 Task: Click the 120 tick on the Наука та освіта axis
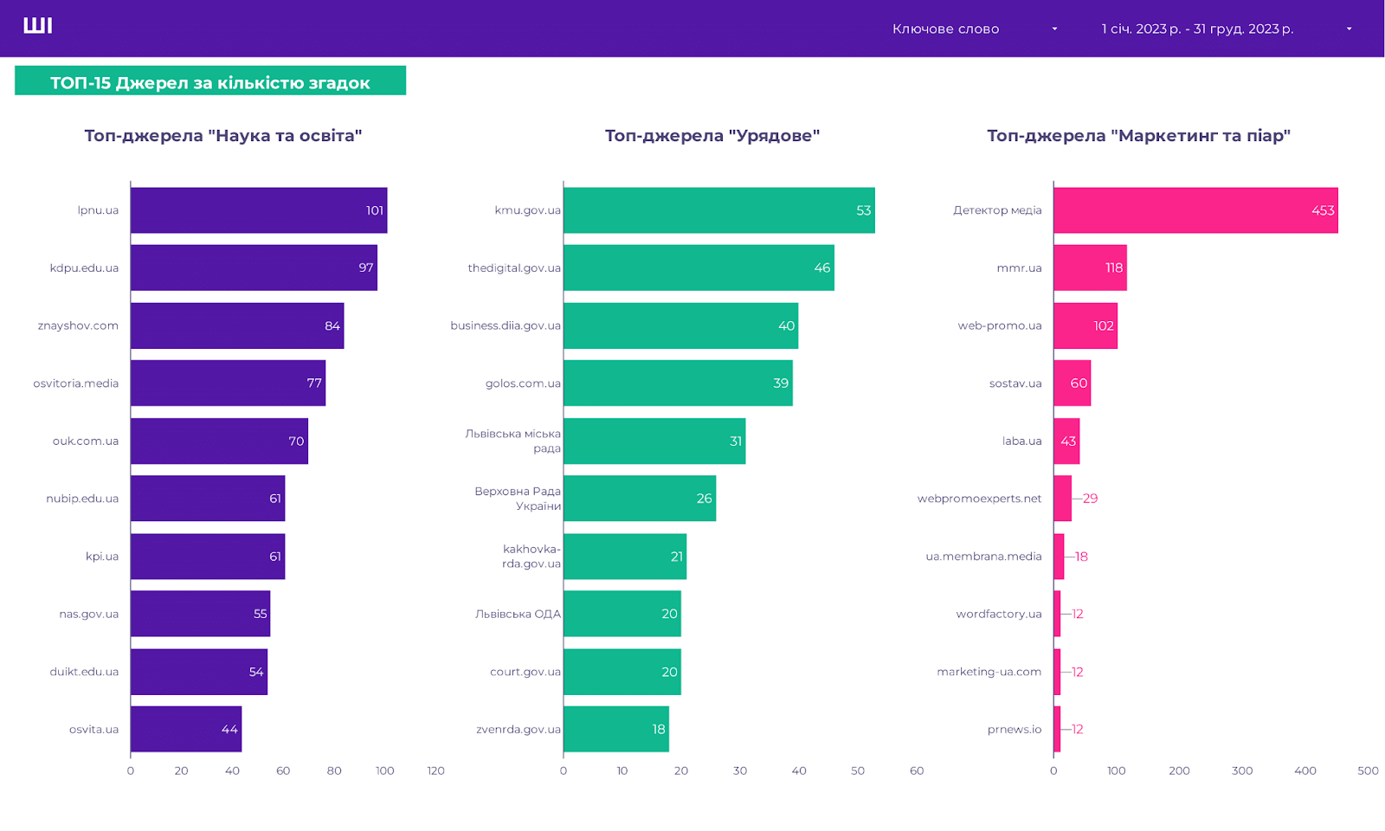[x=436, y=770]
